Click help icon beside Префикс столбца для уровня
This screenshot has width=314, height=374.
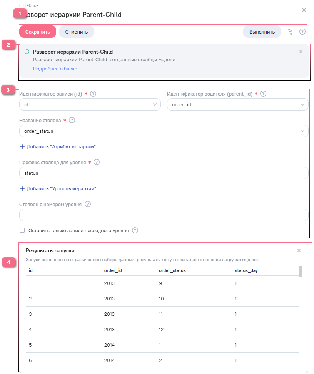97,162
